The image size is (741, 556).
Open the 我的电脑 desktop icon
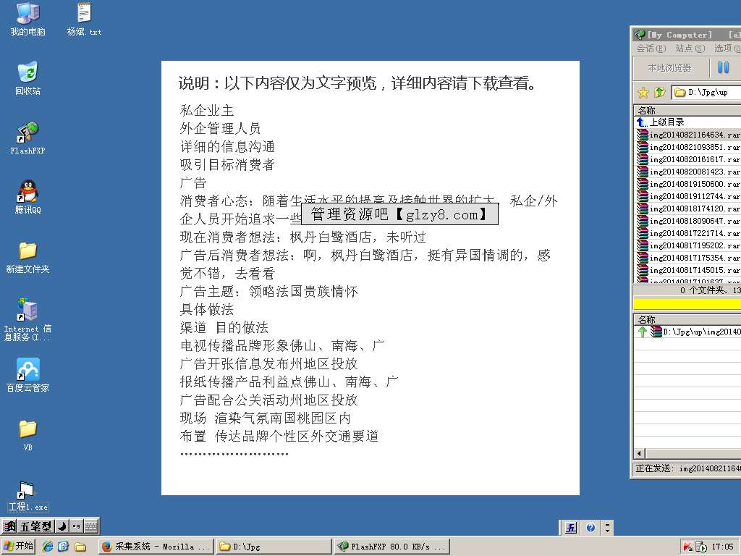(x=28, y=20)
